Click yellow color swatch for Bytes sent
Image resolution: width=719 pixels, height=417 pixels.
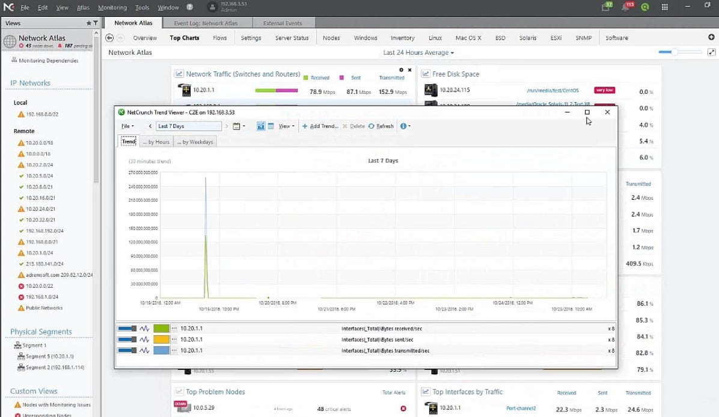click(161, 339)
